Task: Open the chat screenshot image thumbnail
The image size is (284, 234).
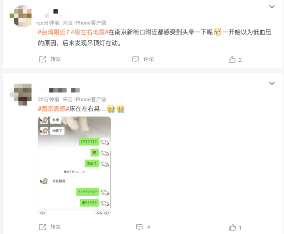Action: click(x=74, y=165)
